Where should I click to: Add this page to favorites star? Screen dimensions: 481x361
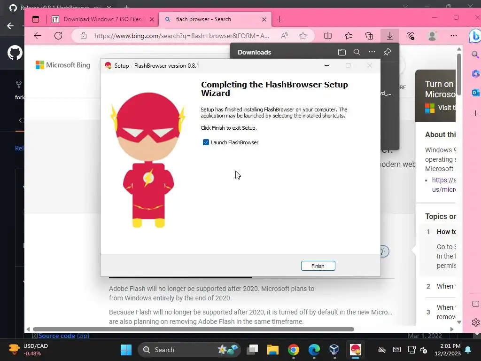tap(303, 36)
